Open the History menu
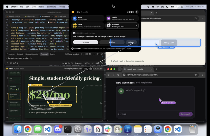 41,7
